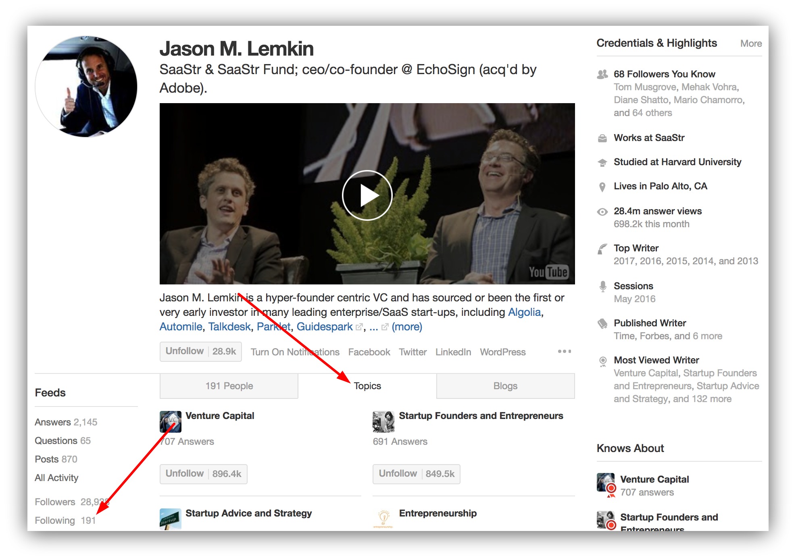The height and width of the screenshot is (560, 796).
Task: Open the Startup Founders and Entrepreneurs topic icon
Action: [x=383, y=422]
